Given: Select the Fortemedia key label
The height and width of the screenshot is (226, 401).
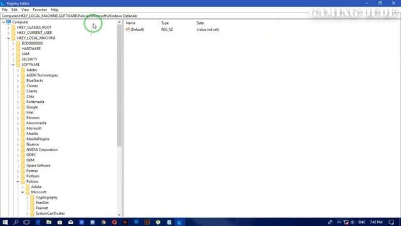Looking at the screenshot, I should click(35, 102).
